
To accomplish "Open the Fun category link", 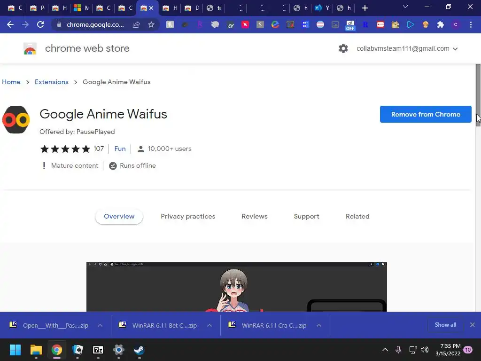I will (x=120, y=149).
